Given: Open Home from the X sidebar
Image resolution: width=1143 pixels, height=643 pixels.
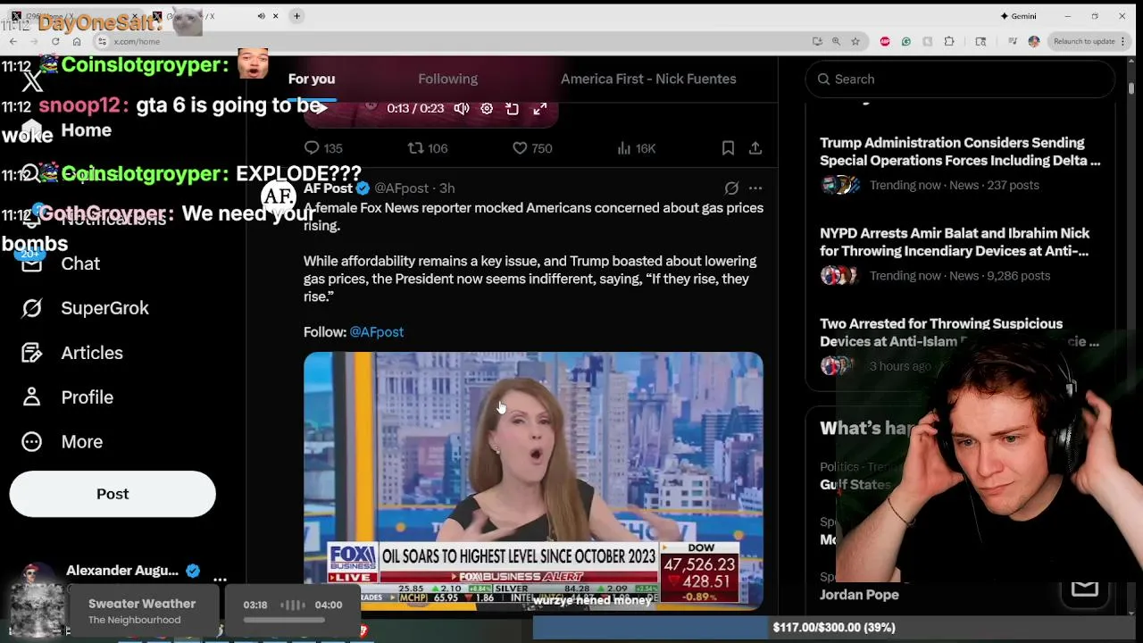Looking at the screenshot, I should [x=86, y=130].
